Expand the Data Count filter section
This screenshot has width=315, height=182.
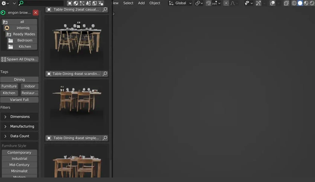point(19,136)
